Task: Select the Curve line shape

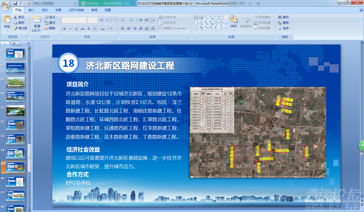Action: point(211,28)
